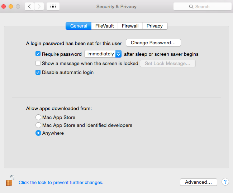Close the Security & Privacy window
233x193 pixels.
point(4,6)
